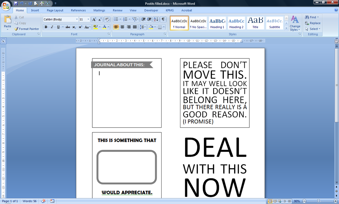This screenshot has height=204, width=339.
Task: Center align the text
Action: point(122,27)
